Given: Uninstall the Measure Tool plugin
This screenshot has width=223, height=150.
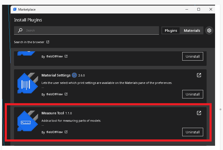Looking at the screenshot, I should (x=193, y=132).
